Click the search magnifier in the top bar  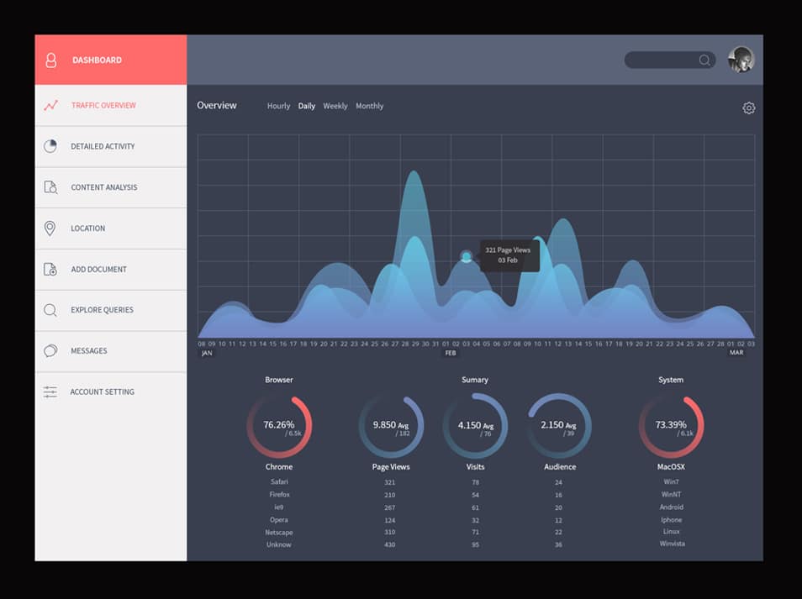click(x=705, y=60)
